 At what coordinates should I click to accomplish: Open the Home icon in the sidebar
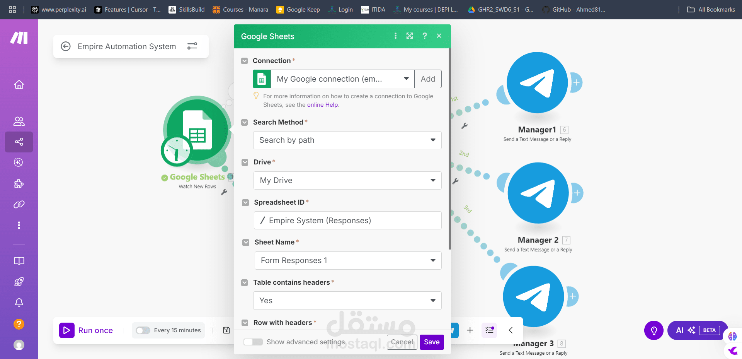point(19,84)
